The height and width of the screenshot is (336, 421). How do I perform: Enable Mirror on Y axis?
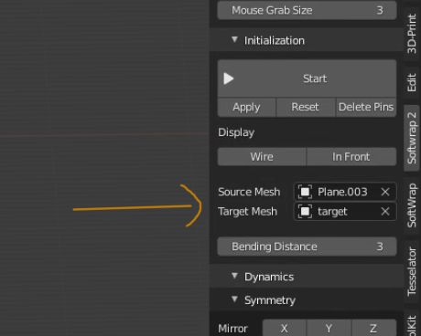(x=329, y=328)
